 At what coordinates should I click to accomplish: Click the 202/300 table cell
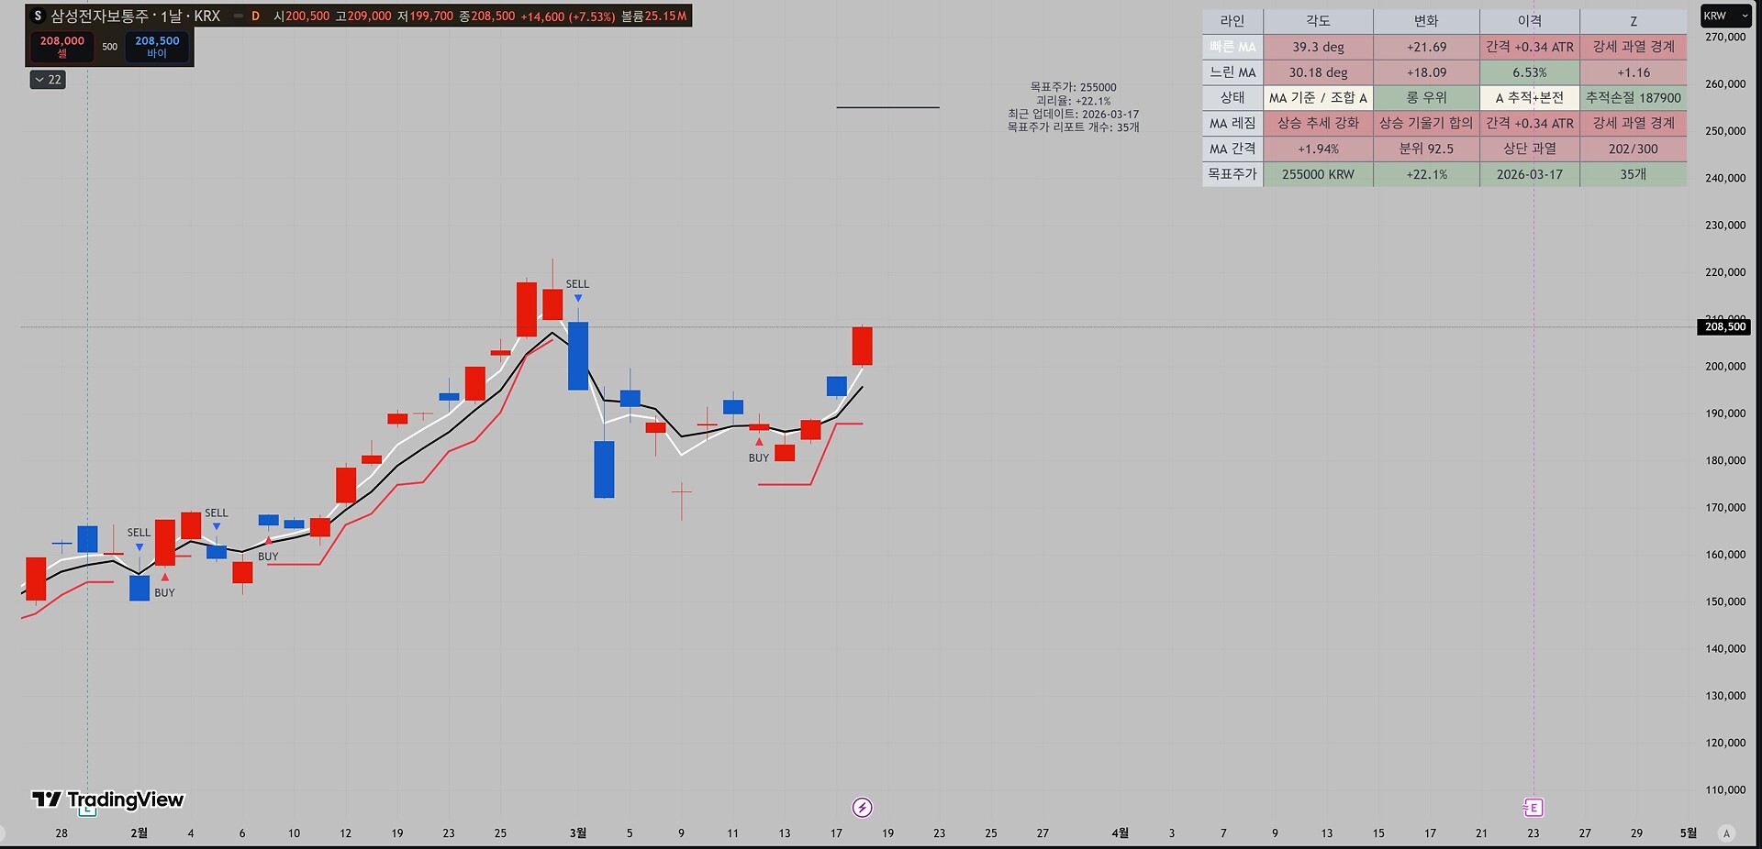tap(1634, 149)
